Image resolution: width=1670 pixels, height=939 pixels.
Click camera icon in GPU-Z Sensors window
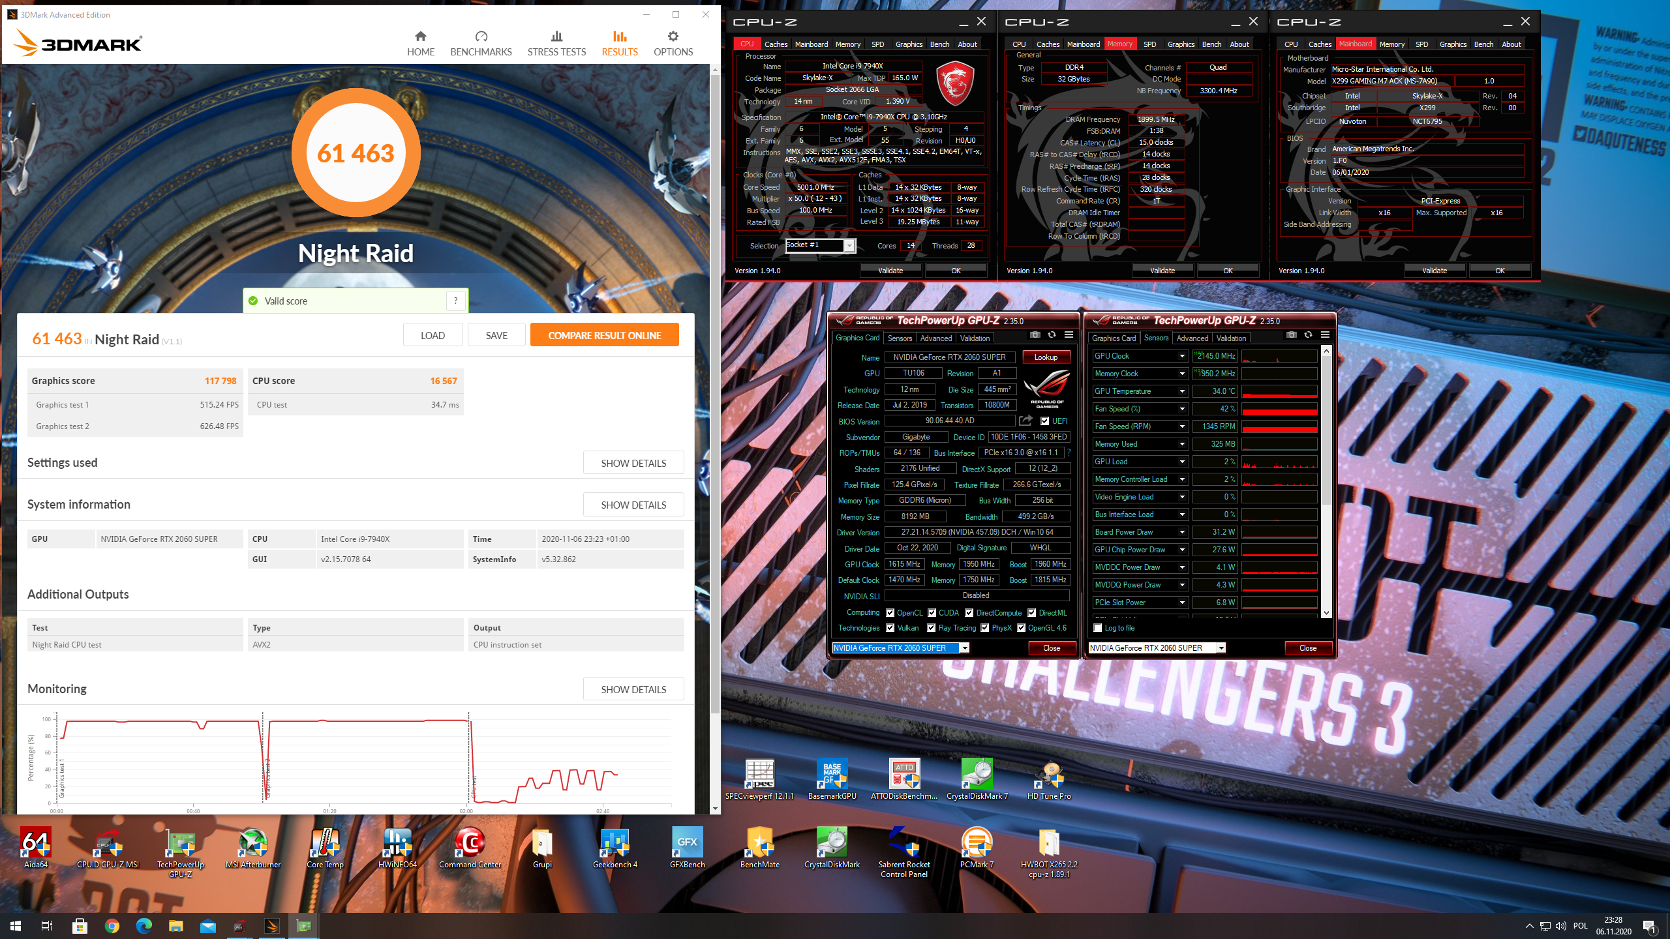pos(1291,335)
